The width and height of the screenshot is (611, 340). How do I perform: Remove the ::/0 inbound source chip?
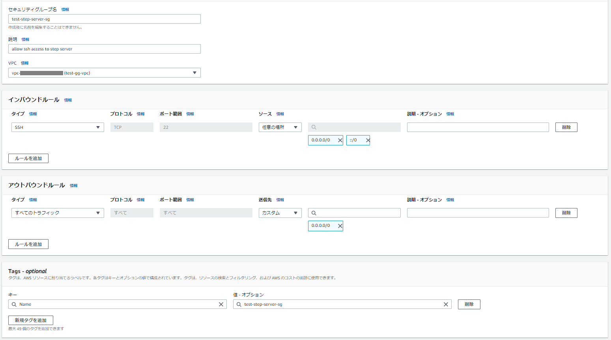[368, 140]
